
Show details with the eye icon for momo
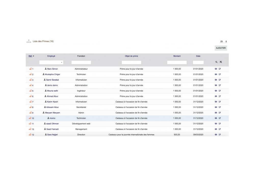[216, 118]
